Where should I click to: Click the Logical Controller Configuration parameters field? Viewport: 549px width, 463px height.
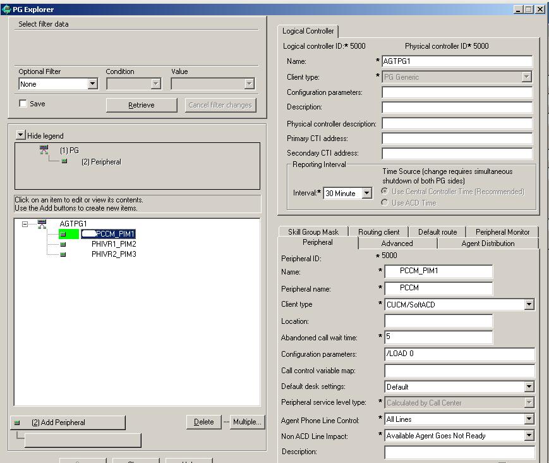coord(457,92)
